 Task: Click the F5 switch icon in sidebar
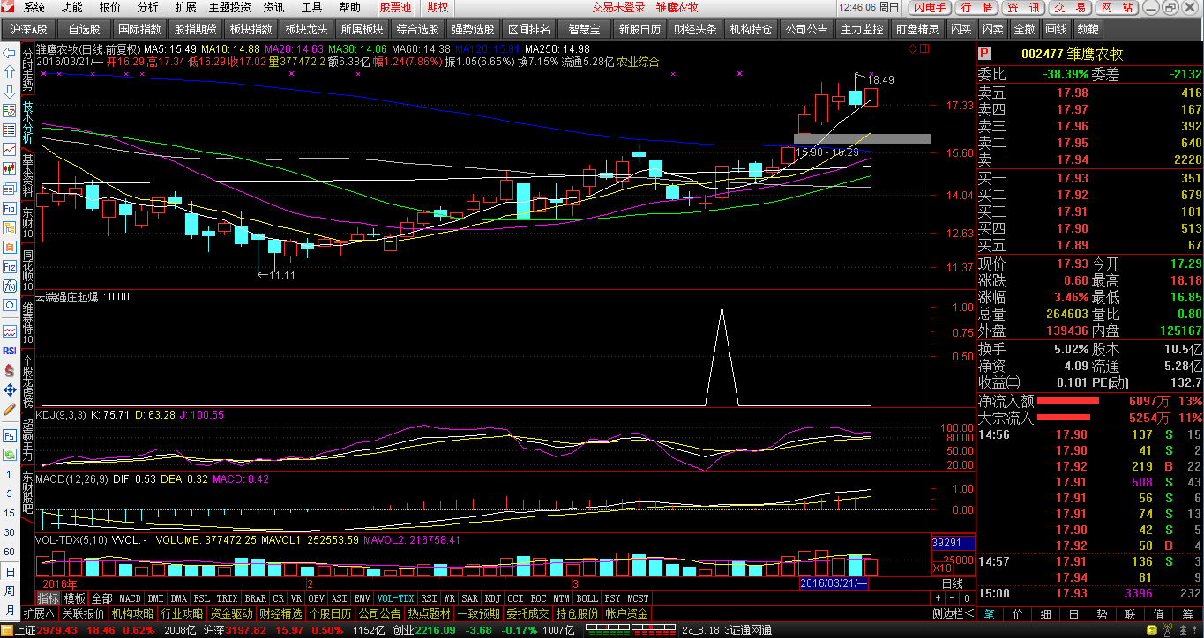coord(9,436)
